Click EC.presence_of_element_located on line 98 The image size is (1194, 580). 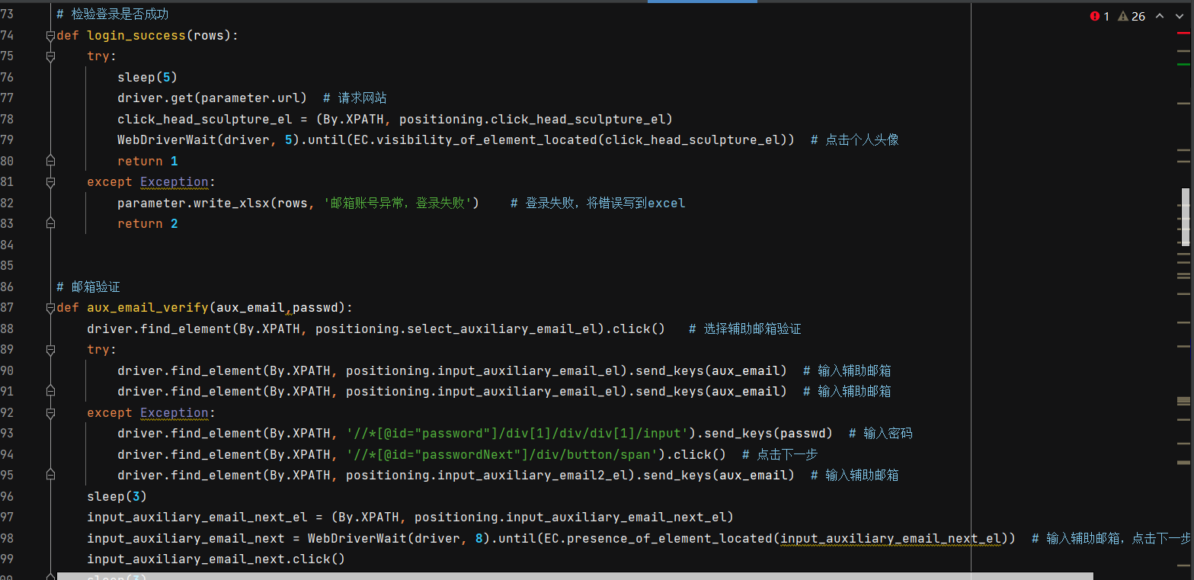click(x=658, y=538)
